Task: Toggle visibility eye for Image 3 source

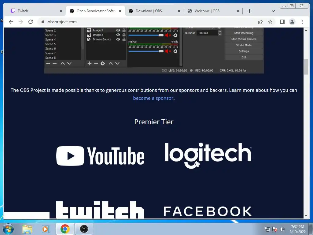Action: coord(118,30)
